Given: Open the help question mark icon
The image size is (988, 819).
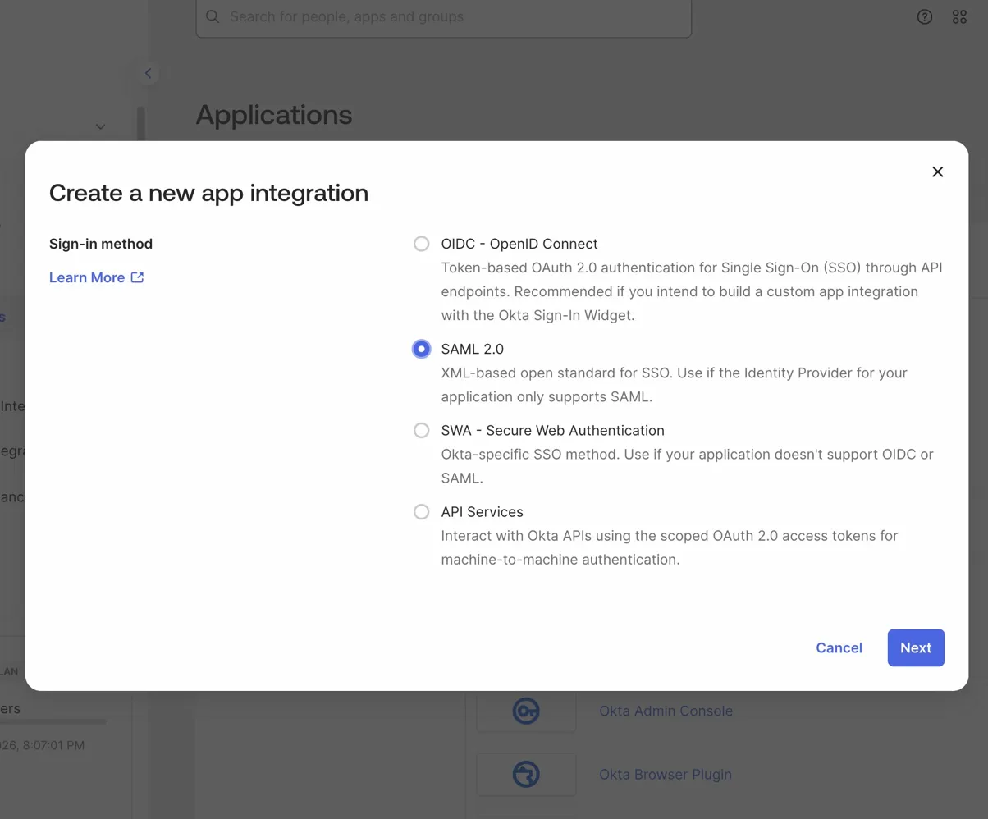Looking at the screenshot, I should tap(925, 16).
